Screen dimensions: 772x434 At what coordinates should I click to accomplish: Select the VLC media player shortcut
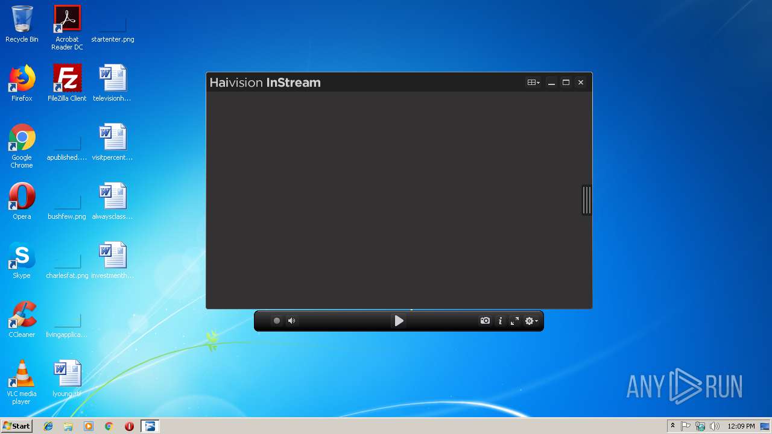click(22, 382)
